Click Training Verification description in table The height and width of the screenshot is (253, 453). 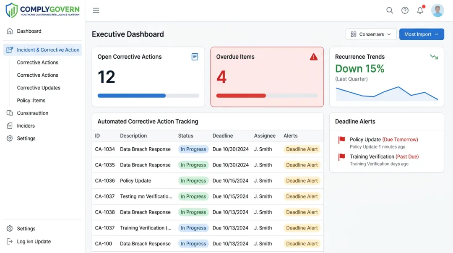pos(146,228)
